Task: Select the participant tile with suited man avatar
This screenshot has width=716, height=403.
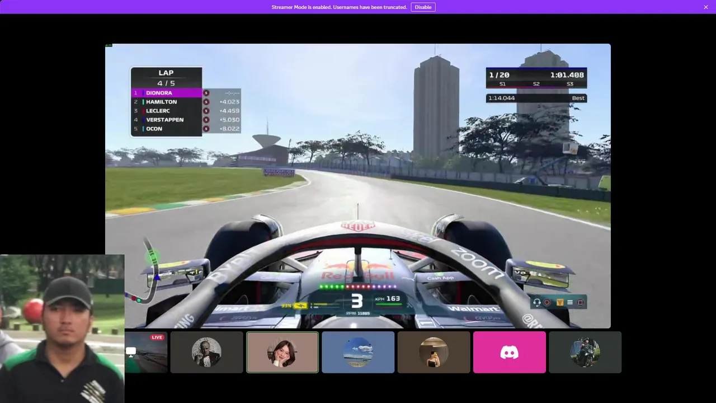Action: (x=206, y=352)
